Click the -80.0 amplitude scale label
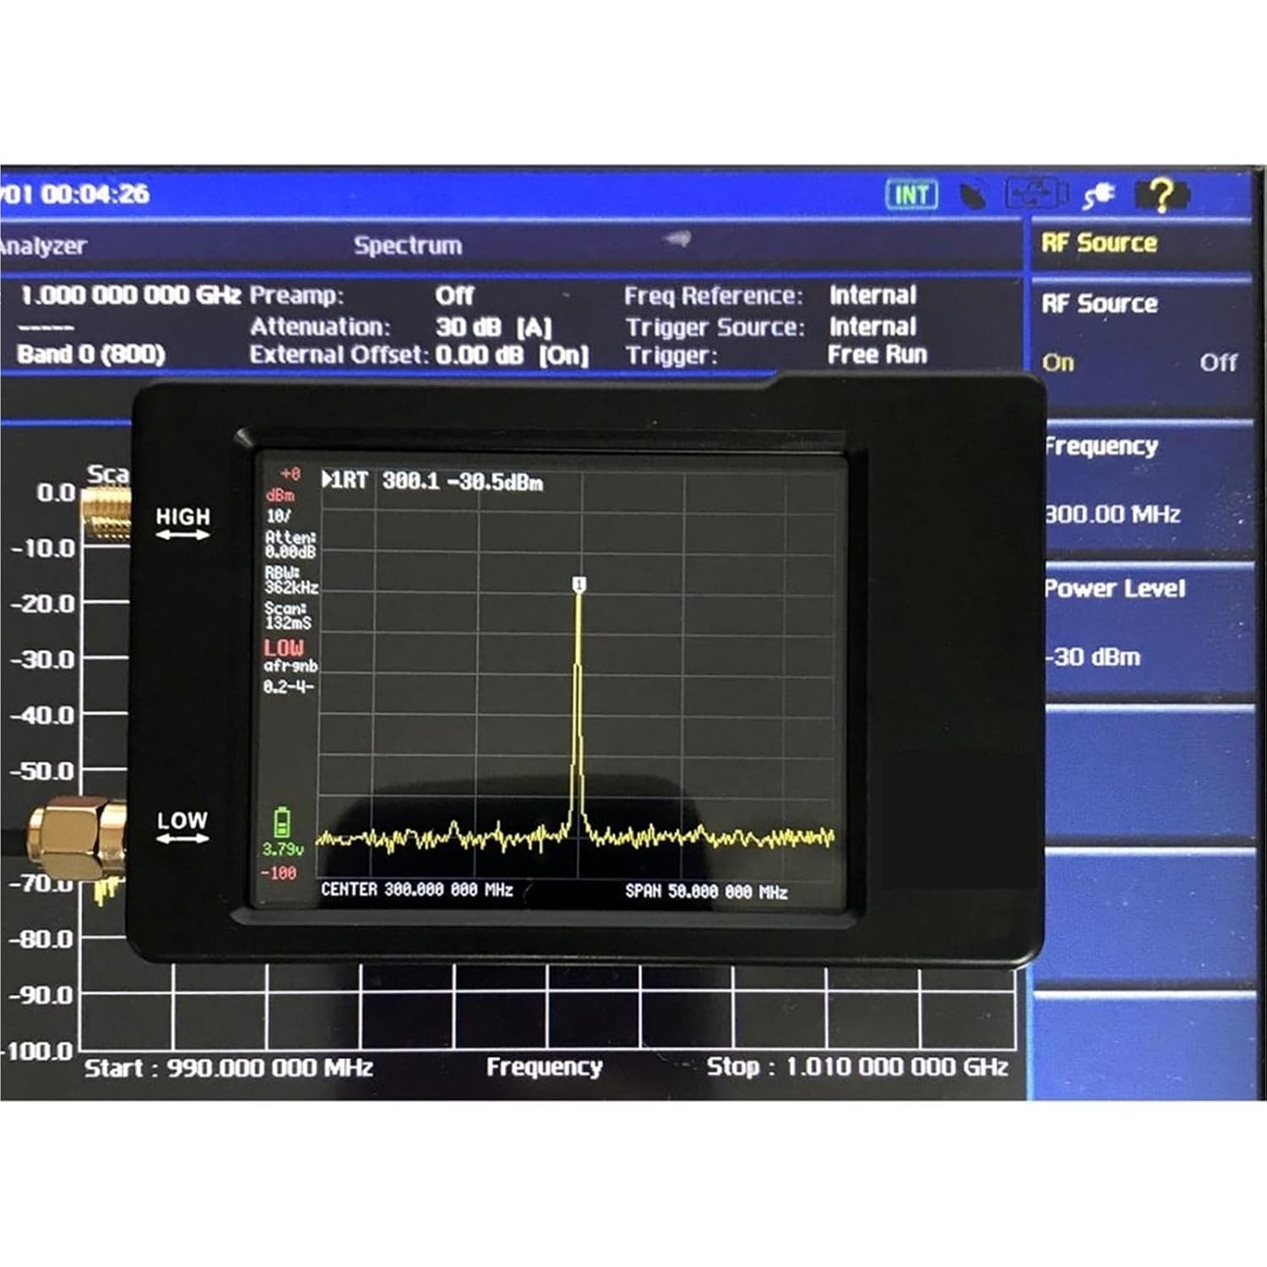The width and height of the screenshot is (1267, 1267). (x=41, y=939)
